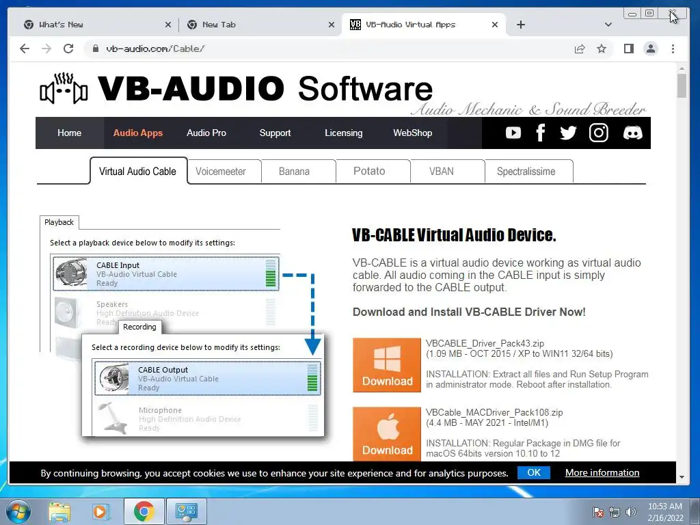Open the Windows Start menu
This screenshot has width=700, height=525.
point(18,511)
